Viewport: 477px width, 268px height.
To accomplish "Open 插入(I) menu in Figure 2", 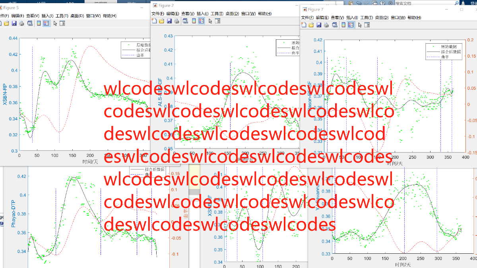I will coord(202,13).
